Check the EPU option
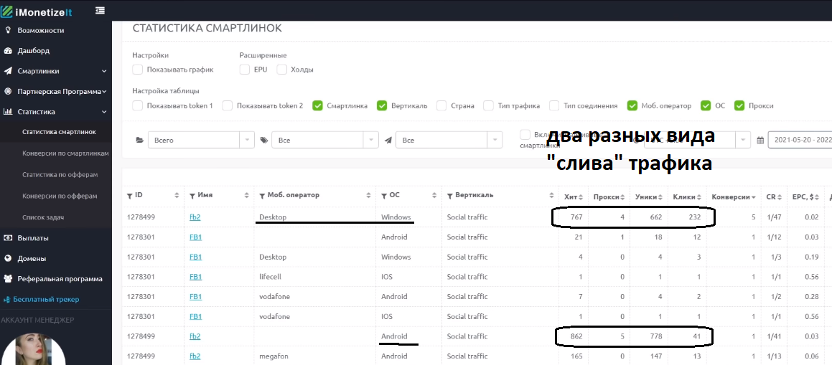This screenshot has width=832, height=365. point(245,70)
